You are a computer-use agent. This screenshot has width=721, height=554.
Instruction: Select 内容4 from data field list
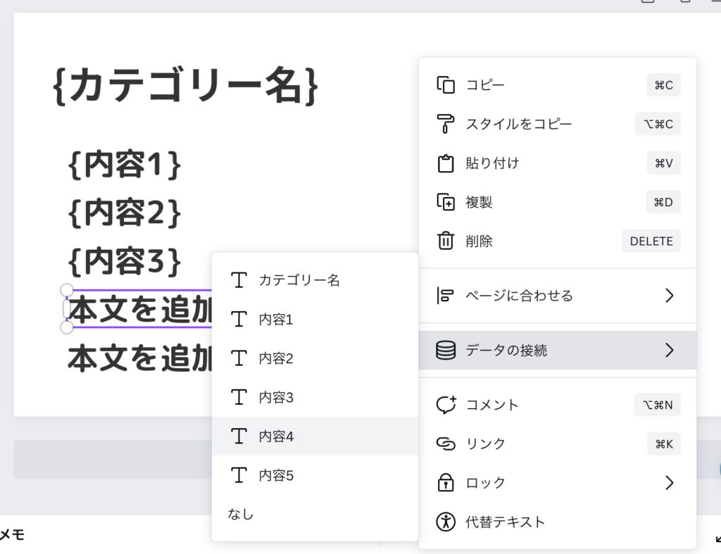(x=276, y=436)
